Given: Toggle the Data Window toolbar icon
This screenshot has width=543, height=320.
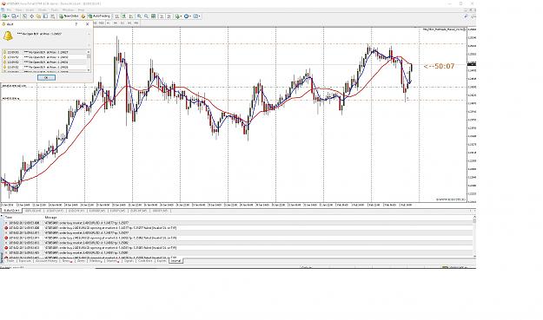Looking at the screenshot, I should click(x=32, y=16).
